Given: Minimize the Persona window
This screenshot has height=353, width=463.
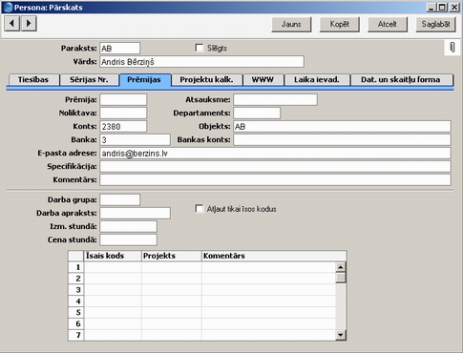Looking at the screenshot, I should 431,7.
